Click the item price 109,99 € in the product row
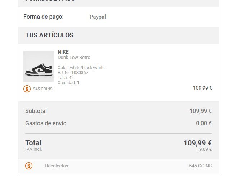Image resolution: width=228 pixels, height=181 pixels. tap(202, 88)
